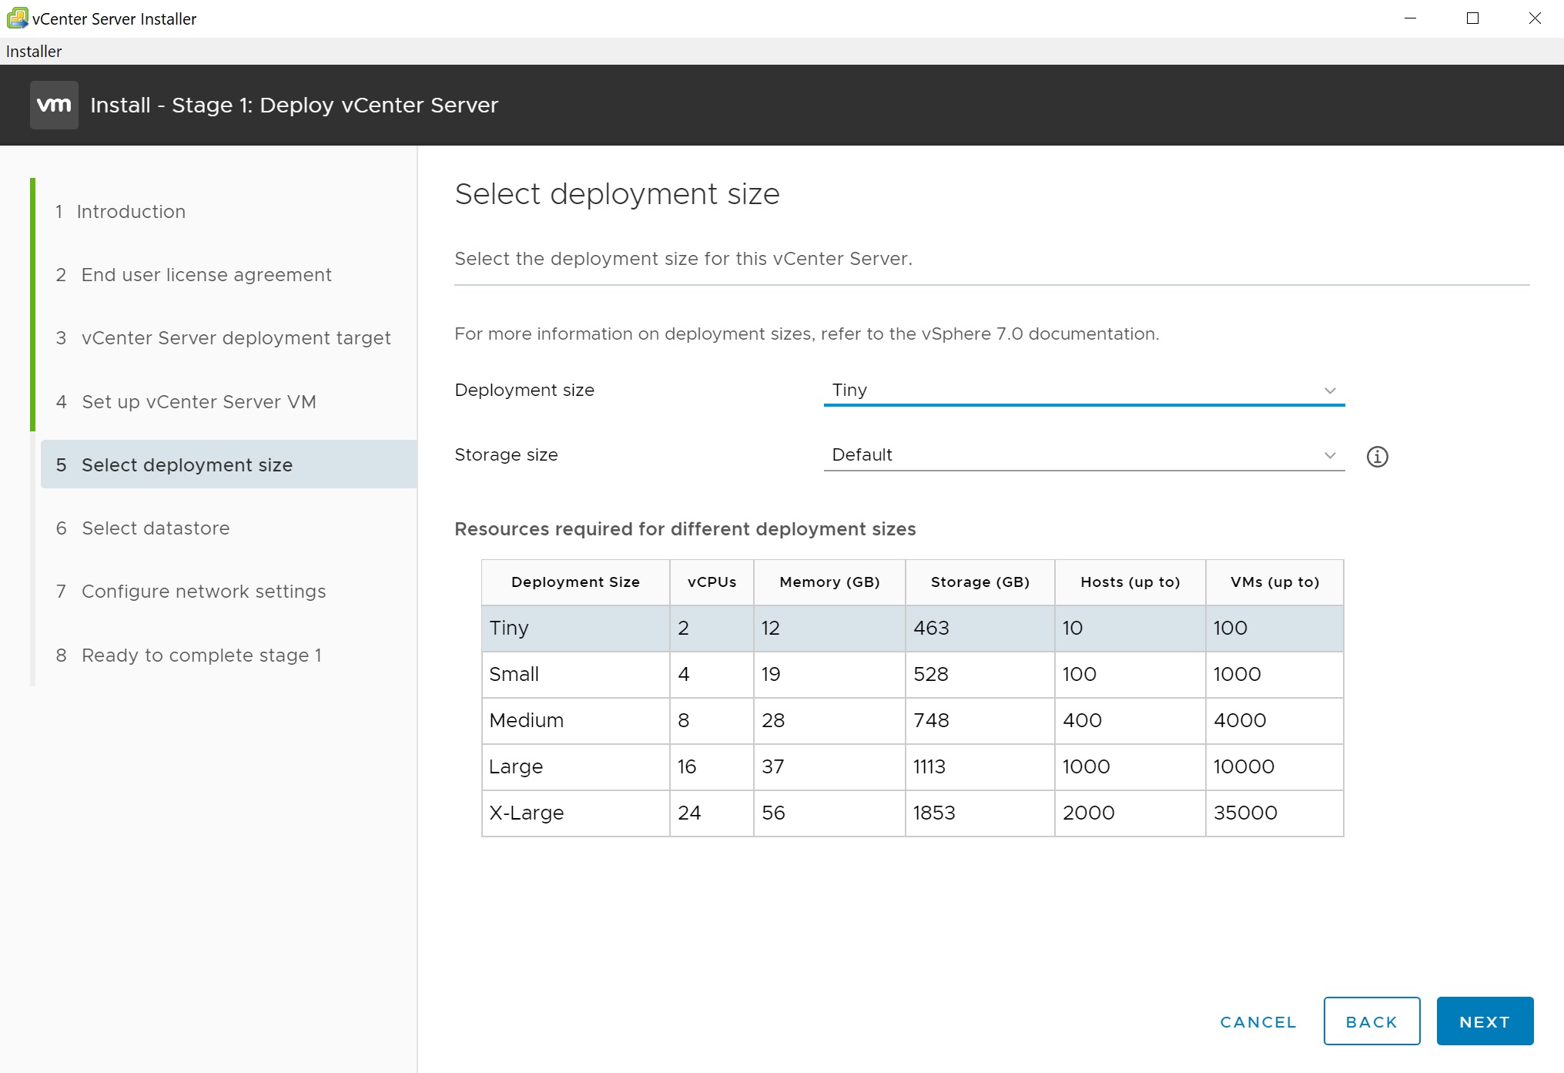This screenshot has width=1564, height=1073.
Task: Click the vm logo in header
Action: pyautogui.click(x=54, y=105)
